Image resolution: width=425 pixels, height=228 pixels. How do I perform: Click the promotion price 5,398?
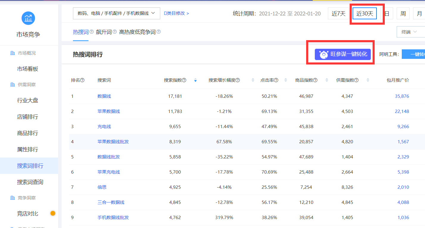pyautogui.click(x=403, y=172)
